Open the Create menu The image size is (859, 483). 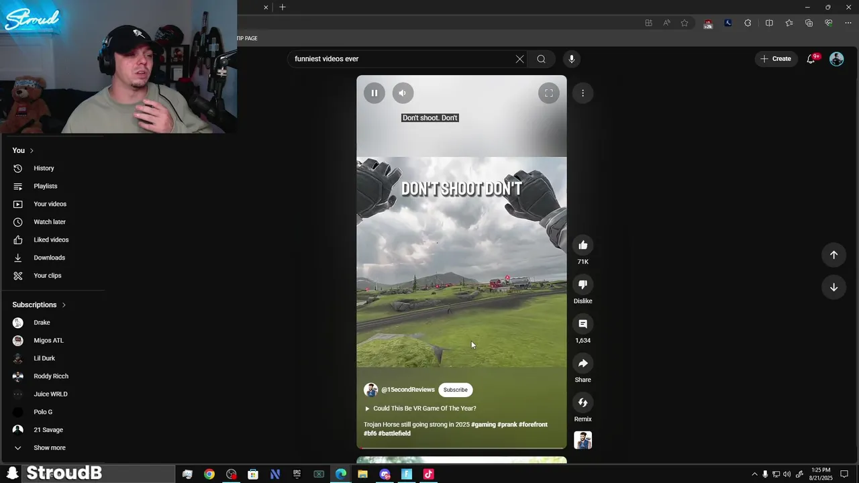[776, 59]
